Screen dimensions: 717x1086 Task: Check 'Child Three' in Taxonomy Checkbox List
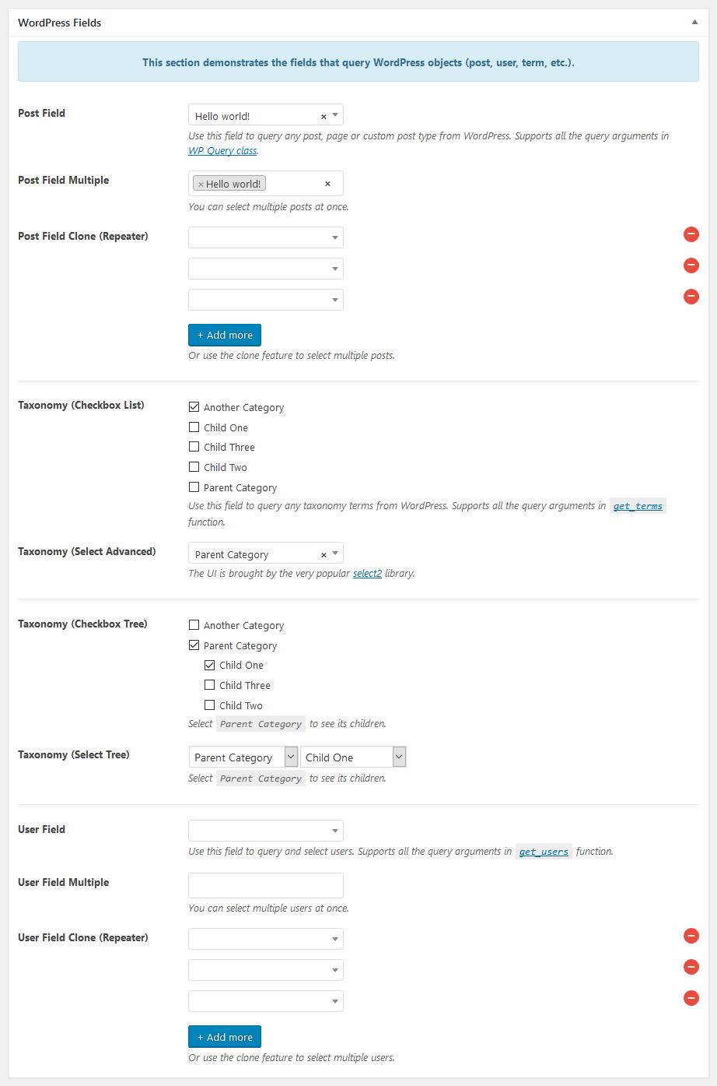(194, 447)
